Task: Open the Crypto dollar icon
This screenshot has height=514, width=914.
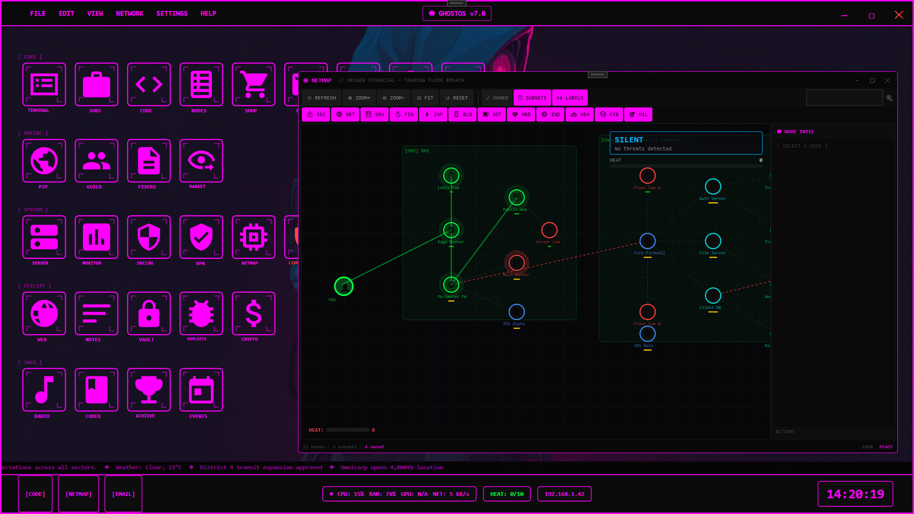Action: 253,314
